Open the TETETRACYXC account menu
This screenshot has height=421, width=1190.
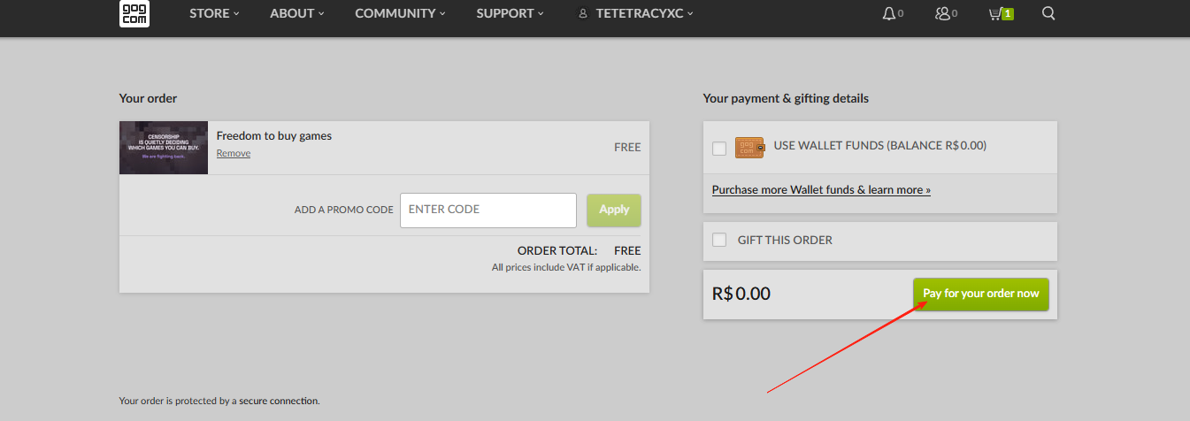[644, 13]
